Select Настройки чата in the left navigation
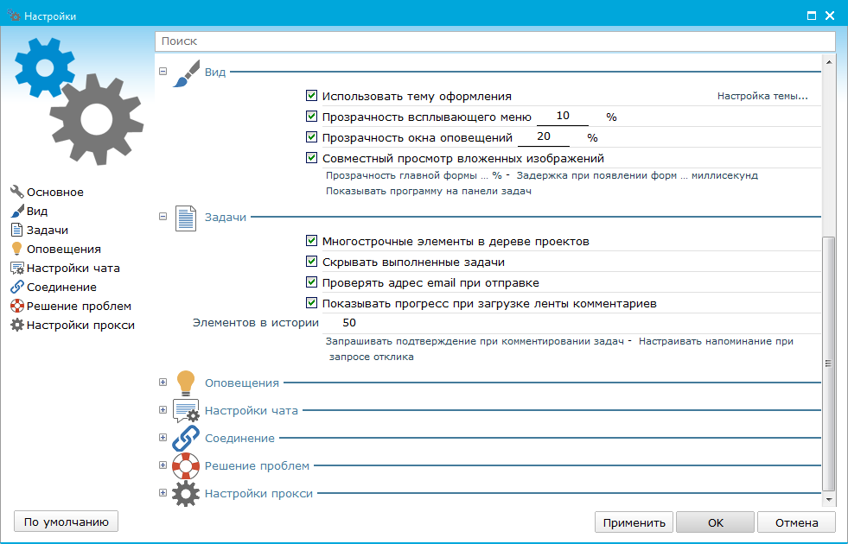This screenshot has height=544, width=848. (73, 268)
